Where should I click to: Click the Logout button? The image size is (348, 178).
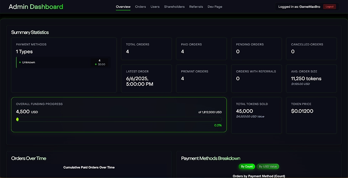pos(329,7)
